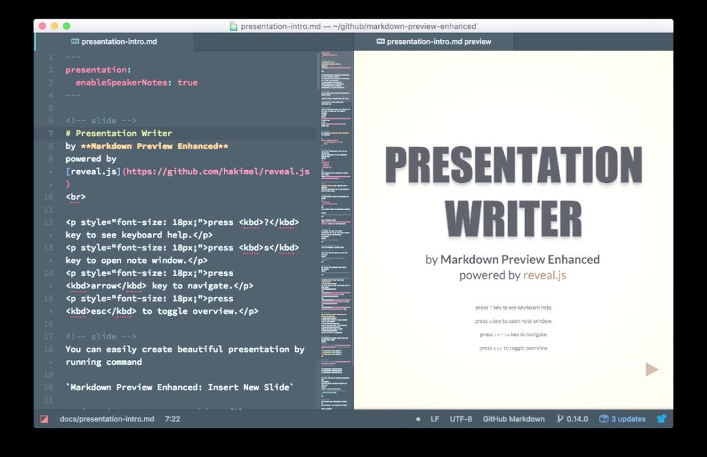Click the reveal.js GitHub URL in the editor
Image resolution: width=707 pixels, height=457 pixels.
[x=218, y=171]
